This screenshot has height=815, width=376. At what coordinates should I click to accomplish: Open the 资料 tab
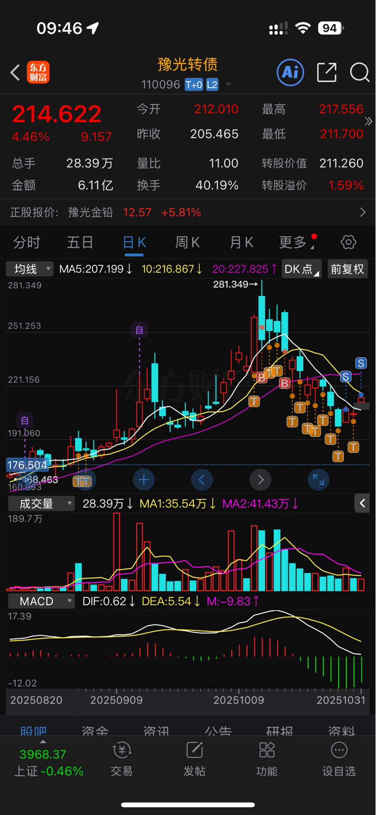tap(341, 730)
